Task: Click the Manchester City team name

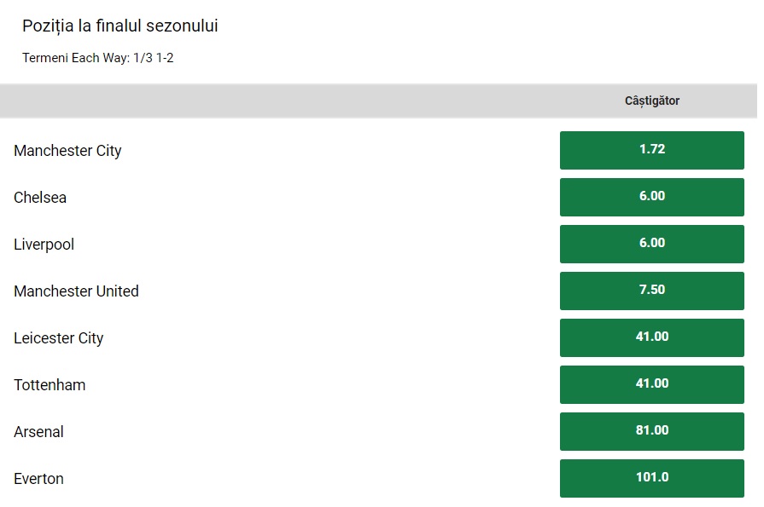Action: pos(67,151)
